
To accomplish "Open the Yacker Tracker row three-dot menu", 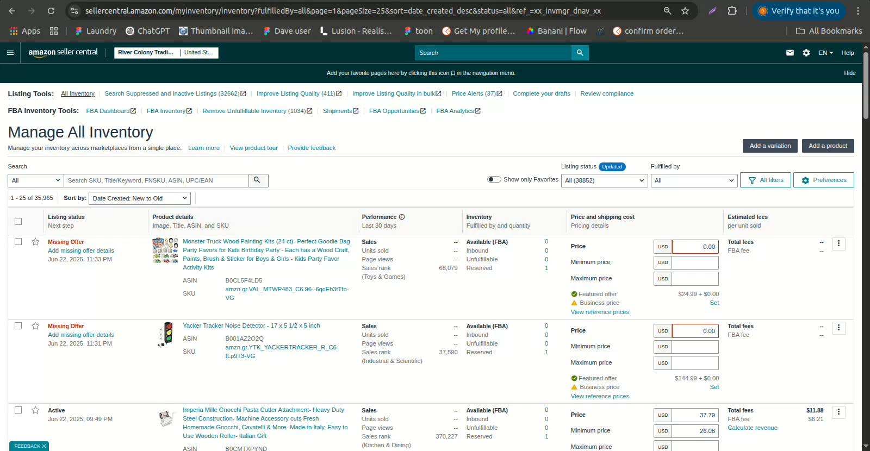I will pyautogui.click(x=838, y=328).
